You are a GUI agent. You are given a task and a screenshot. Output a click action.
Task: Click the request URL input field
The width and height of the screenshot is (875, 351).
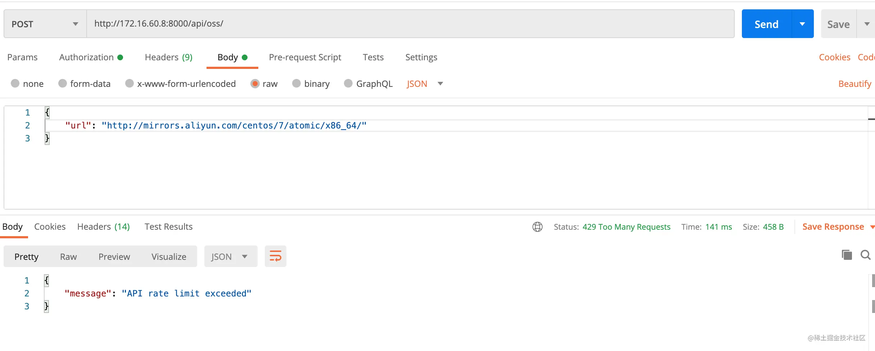coord(411,24)
